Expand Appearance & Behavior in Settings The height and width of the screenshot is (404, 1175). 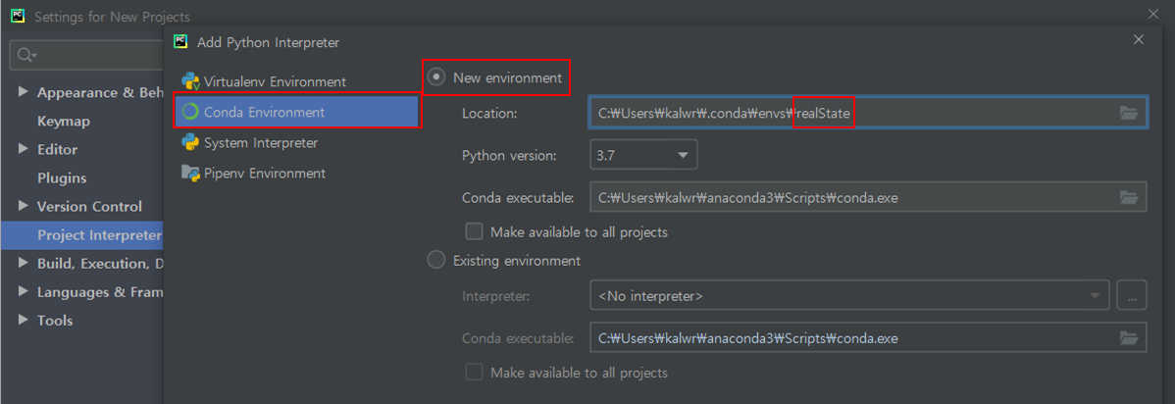tap(23, 92)
